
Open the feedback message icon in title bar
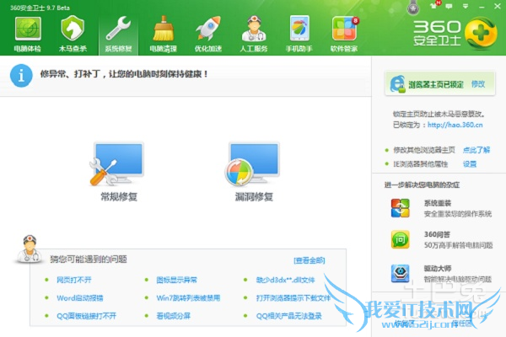[x=449, y=6]
